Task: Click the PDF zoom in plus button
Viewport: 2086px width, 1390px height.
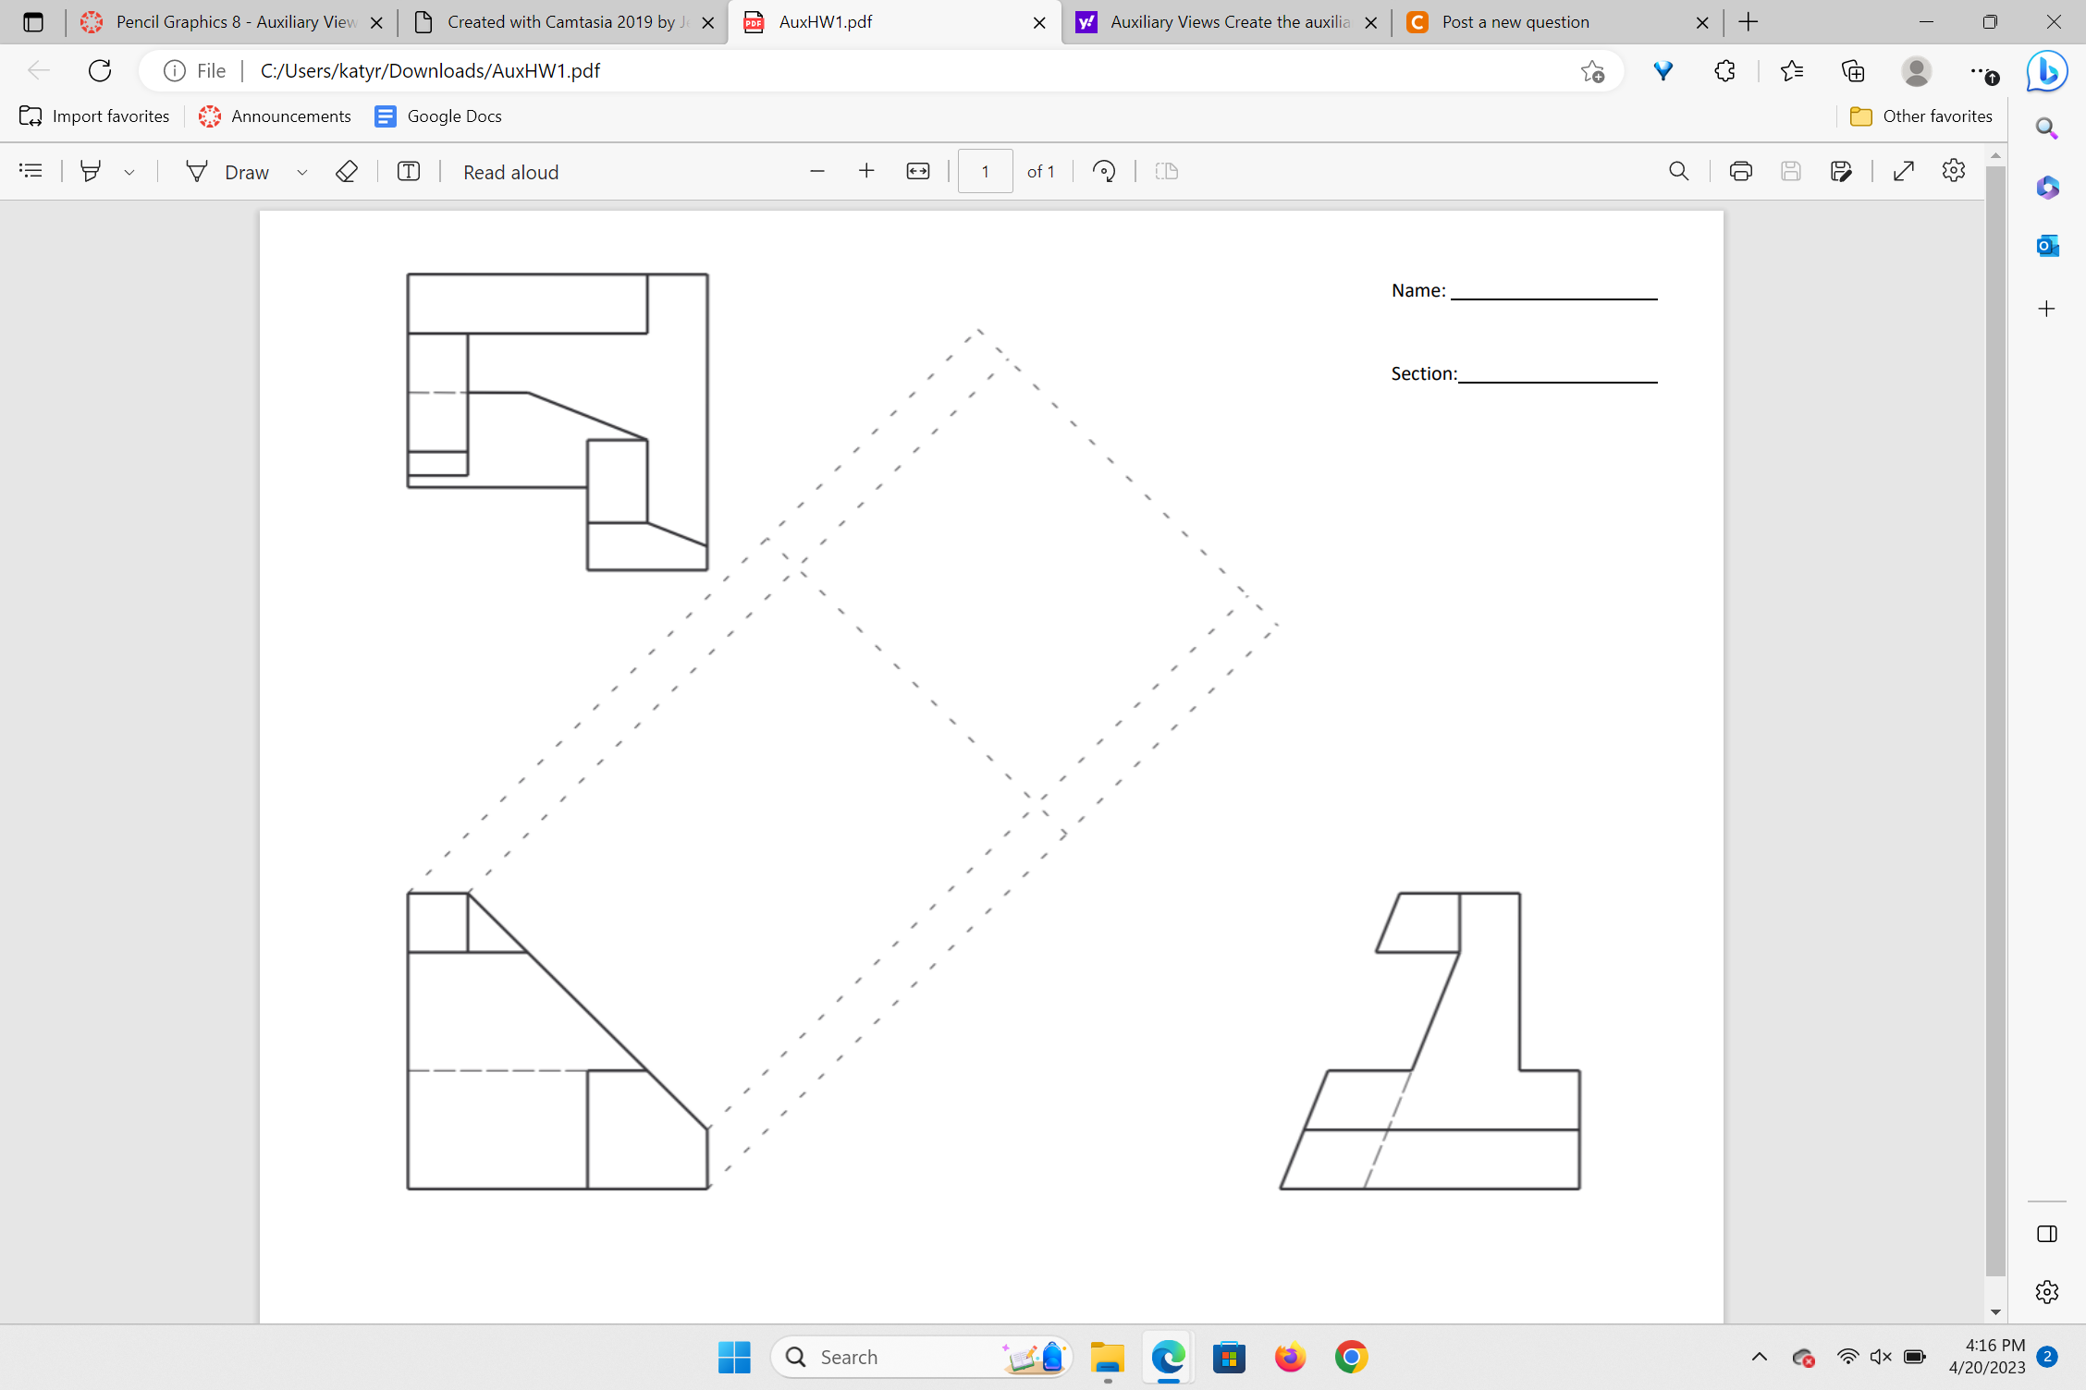Action: (866, 172)
